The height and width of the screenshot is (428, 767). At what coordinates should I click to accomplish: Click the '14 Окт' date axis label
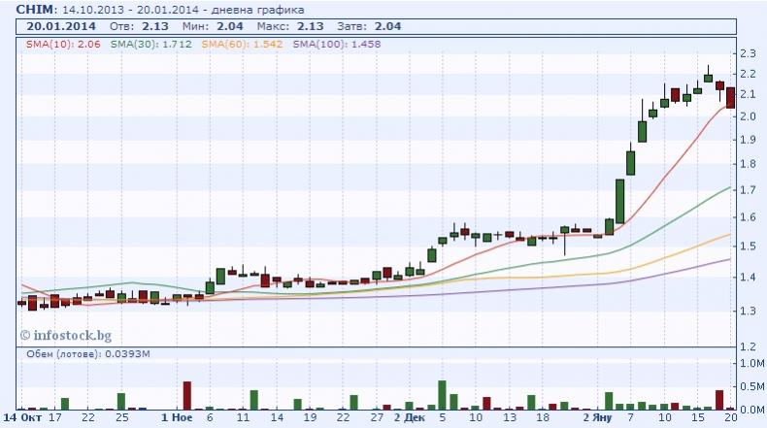pos(22,417)
